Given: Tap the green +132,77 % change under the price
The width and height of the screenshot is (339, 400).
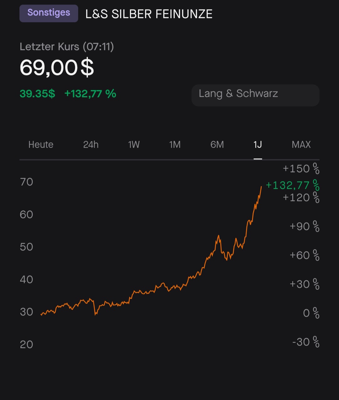Looking at the screenshot, I should 90,94.
